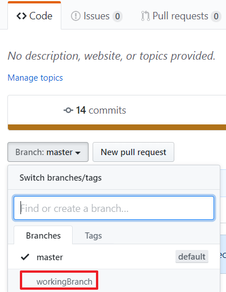Click the Issues count badge
This screenshot has width=226, height=292.
pos(118,16)
